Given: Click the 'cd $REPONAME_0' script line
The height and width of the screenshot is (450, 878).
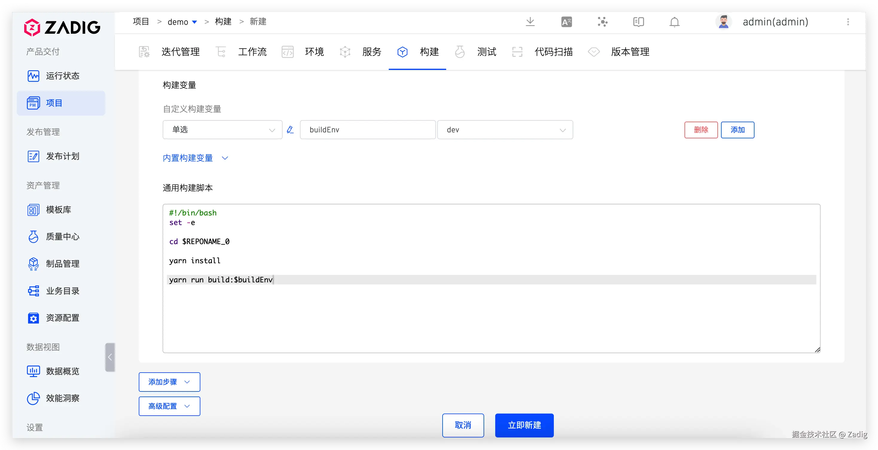Looking at the screenshot, I should pyautogui.click(x=199, y=241).
